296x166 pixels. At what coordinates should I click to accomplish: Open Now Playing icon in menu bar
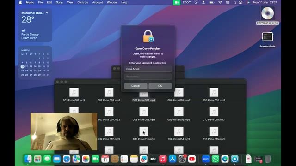coord(196,2)
